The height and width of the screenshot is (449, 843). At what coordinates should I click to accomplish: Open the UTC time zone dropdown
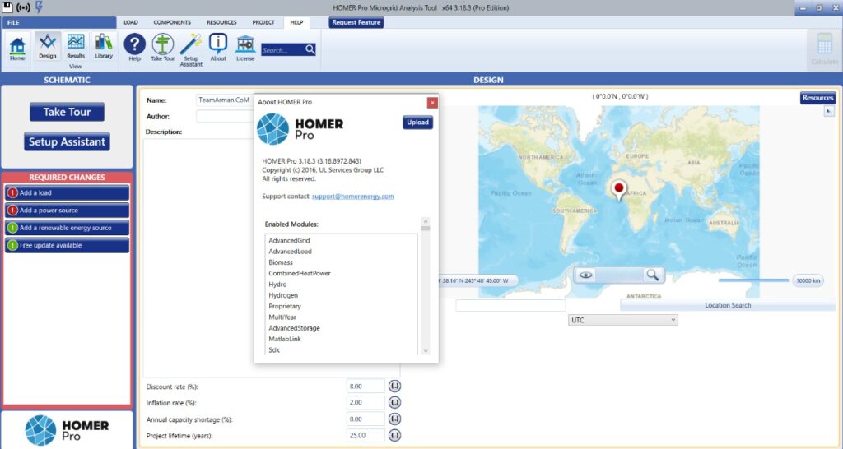tap(622, 320)
